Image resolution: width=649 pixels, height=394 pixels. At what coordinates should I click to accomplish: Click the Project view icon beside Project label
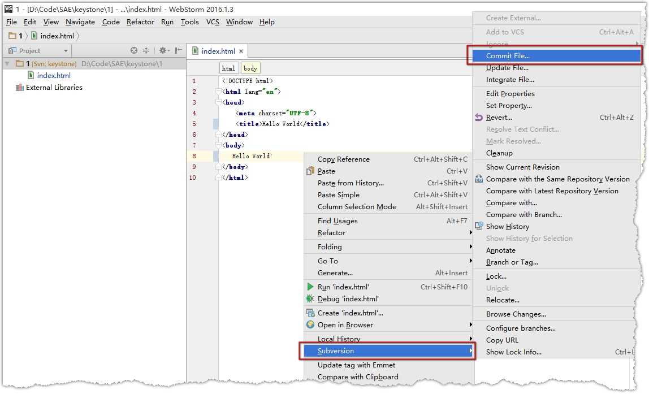(12, 50)
